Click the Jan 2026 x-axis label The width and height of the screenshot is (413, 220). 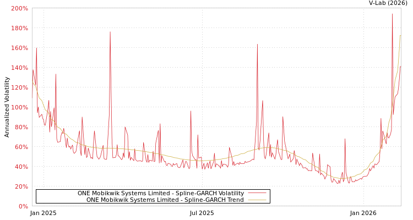(x=363, y=213)
